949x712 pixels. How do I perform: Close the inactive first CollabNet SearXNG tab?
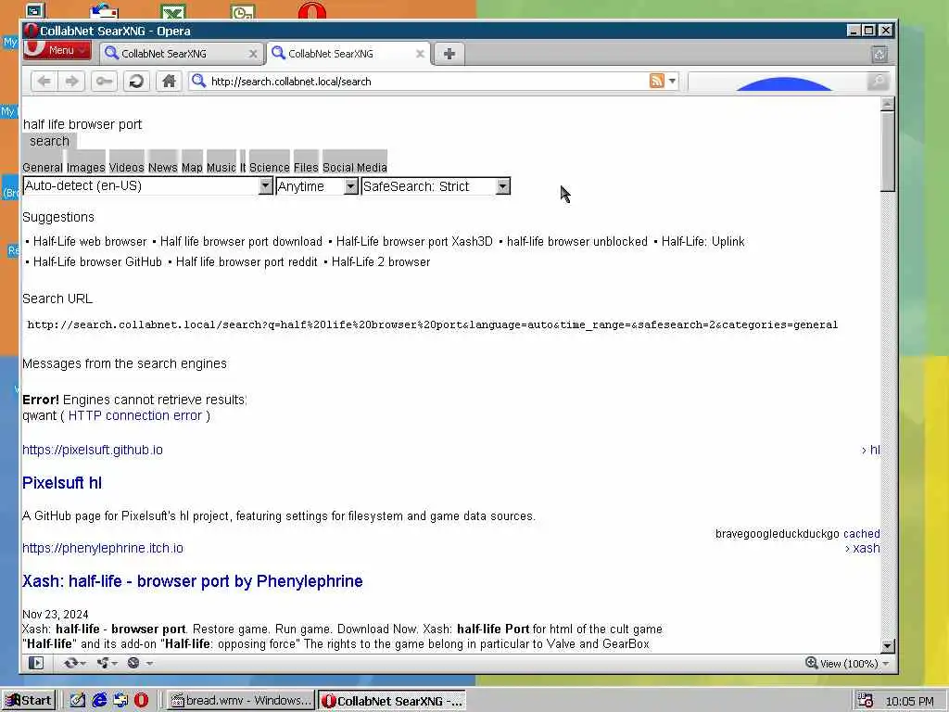253,54
